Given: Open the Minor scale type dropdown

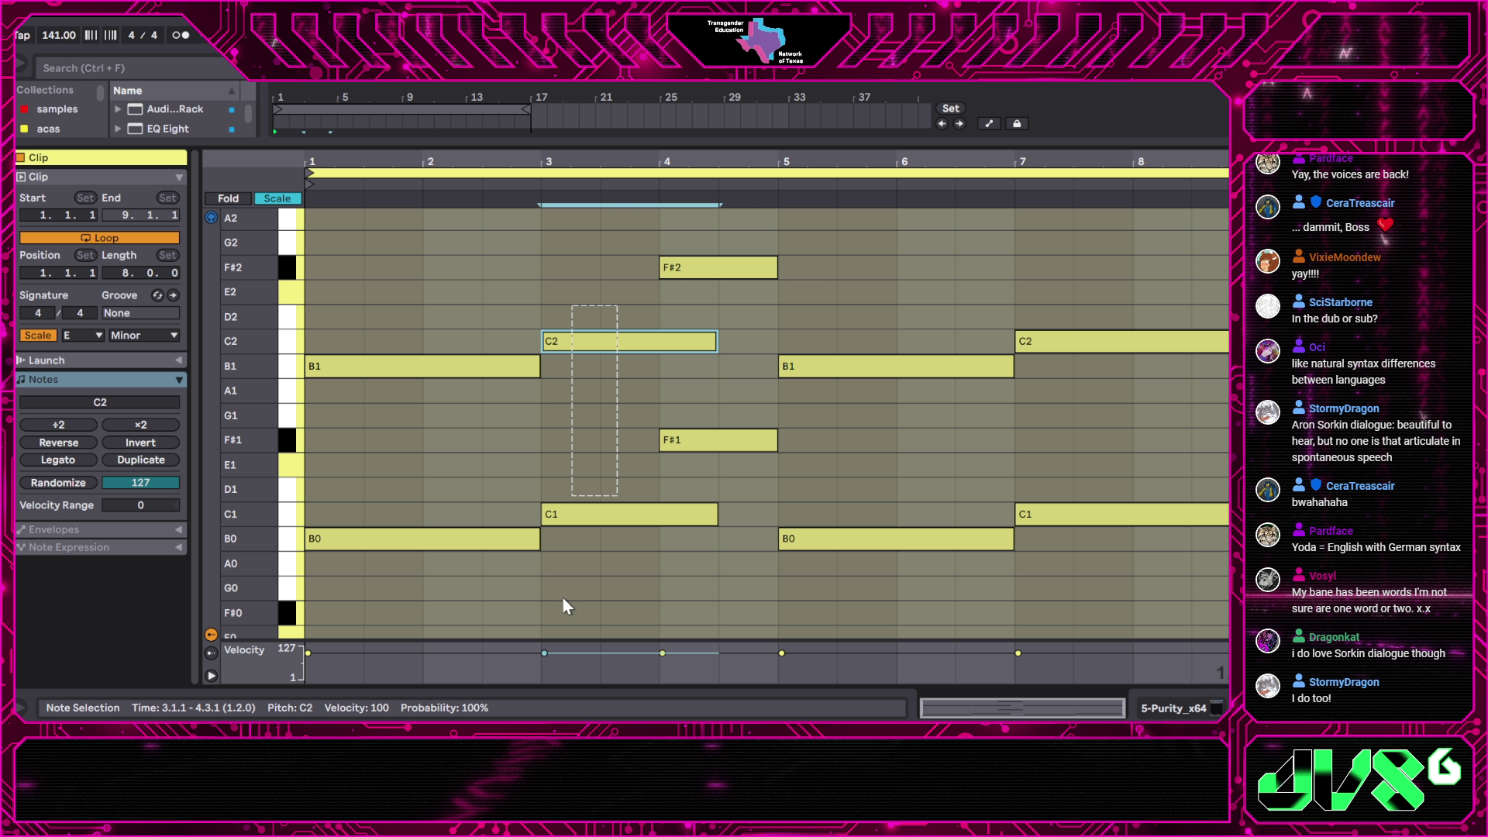Looking at the screenshot, I should (x=143, y=336).
